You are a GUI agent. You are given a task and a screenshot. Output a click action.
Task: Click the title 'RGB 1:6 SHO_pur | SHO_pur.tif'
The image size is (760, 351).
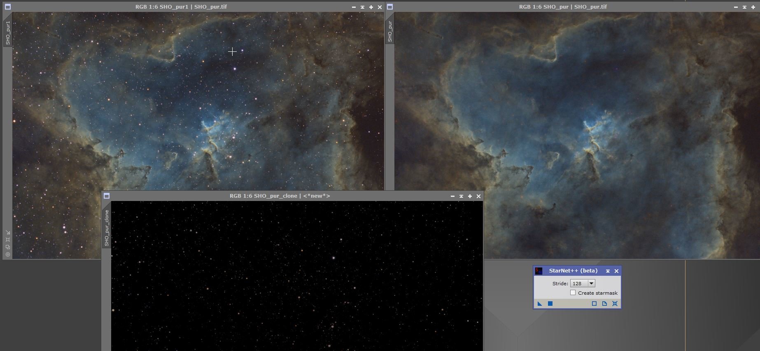[x=563, y=7]
